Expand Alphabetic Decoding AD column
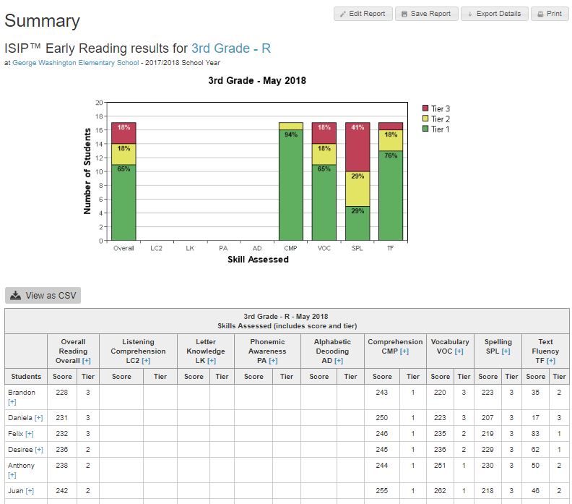The image size is (572, 504). point(339,360)
